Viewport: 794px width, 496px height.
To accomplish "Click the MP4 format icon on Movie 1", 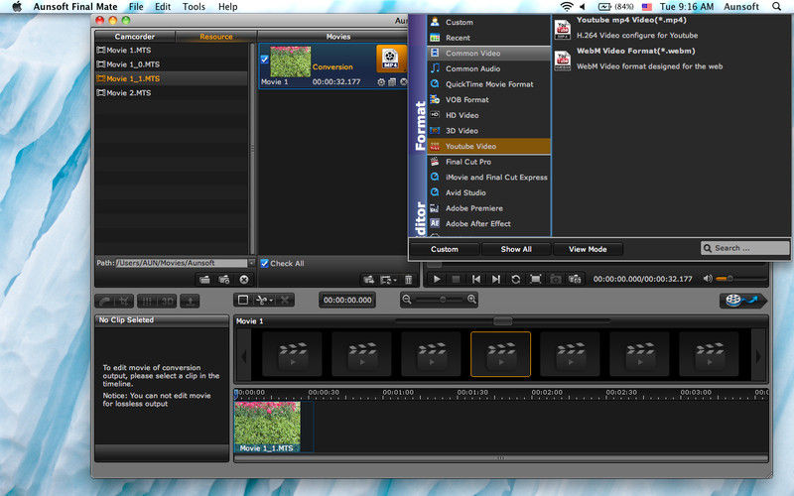I will 390,59.
